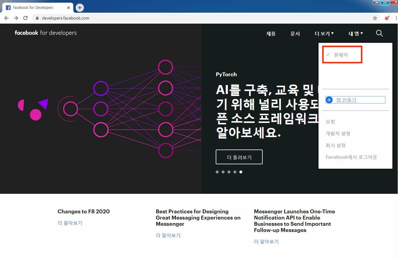Click 더 알아보기 under Changes to F8 2020
The image size is (398, 260).
tap(70, 223)
